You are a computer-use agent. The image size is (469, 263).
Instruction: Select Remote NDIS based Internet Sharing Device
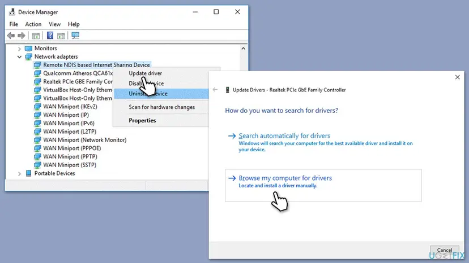click(96, 65)
